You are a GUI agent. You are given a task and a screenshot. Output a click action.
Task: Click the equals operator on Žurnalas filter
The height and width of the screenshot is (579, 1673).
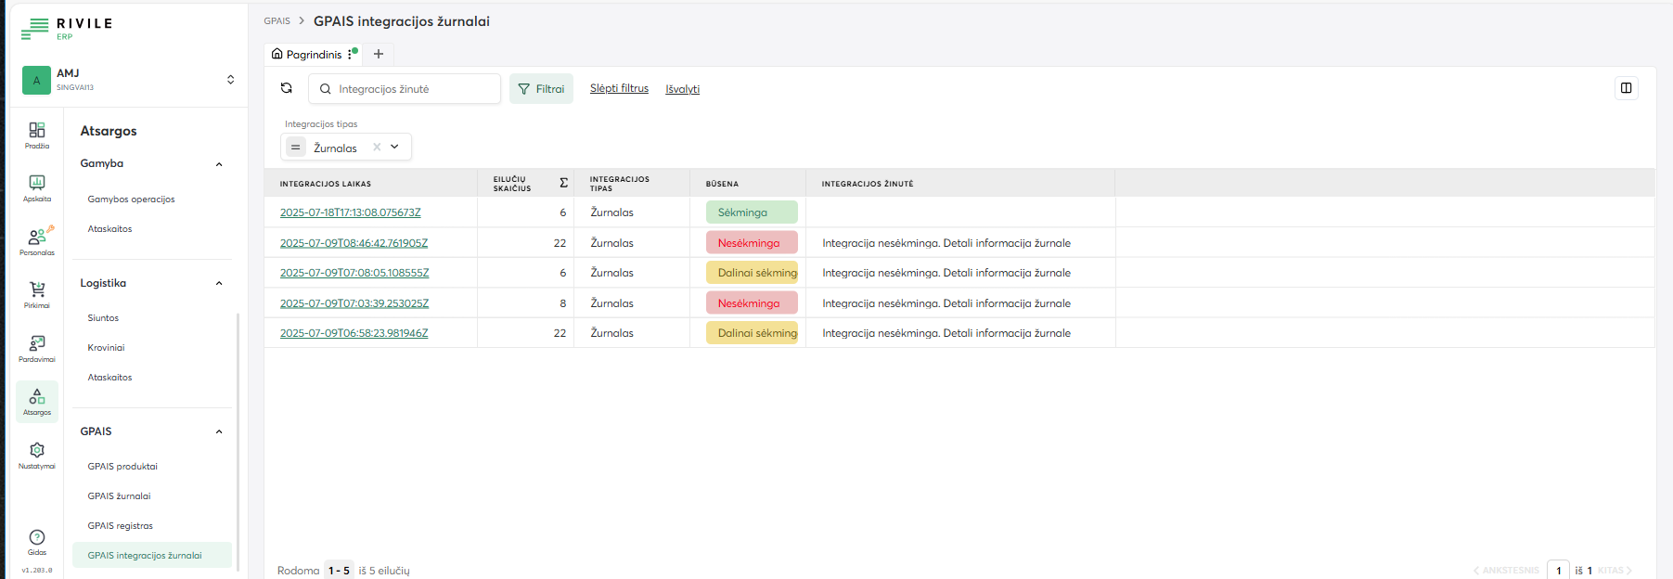[295, 148]
